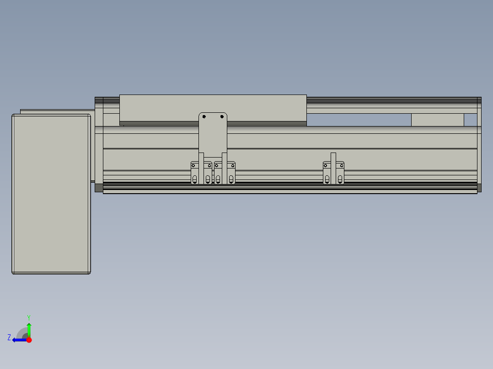Pick the left screw hole on the bracket plate
Viewport: 493px width, 369px height.
[204, 117]
